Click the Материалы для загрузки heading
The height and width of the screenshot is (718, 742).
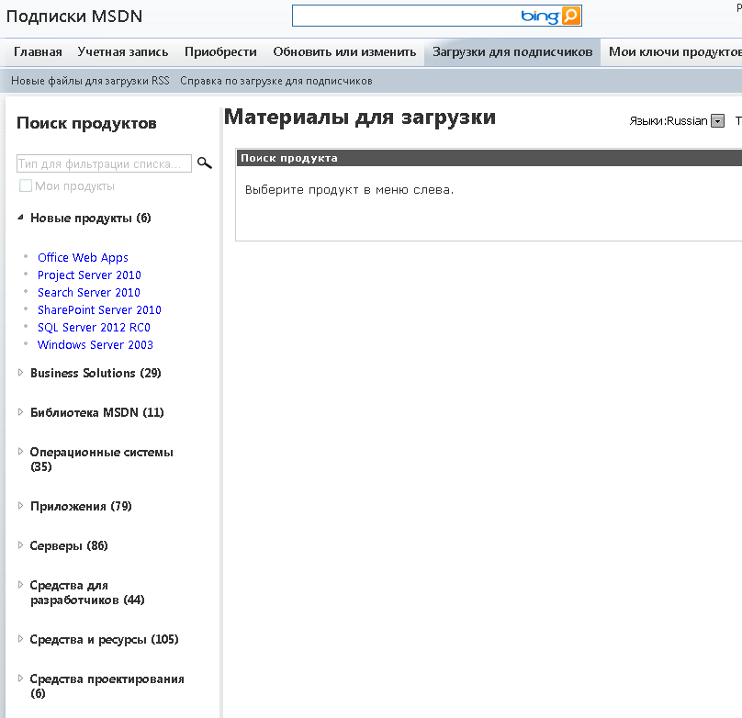tap(360, 117)
